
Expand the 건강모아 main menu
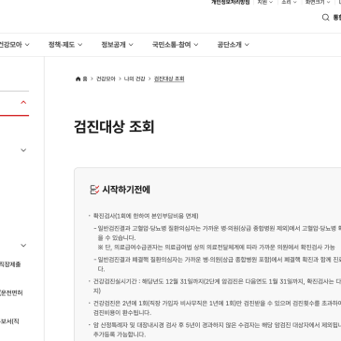(15, 45)
